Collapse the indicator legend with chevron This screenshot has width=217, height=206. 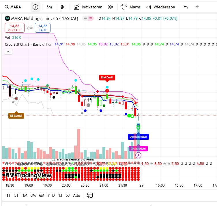click(x=8, y=52)
